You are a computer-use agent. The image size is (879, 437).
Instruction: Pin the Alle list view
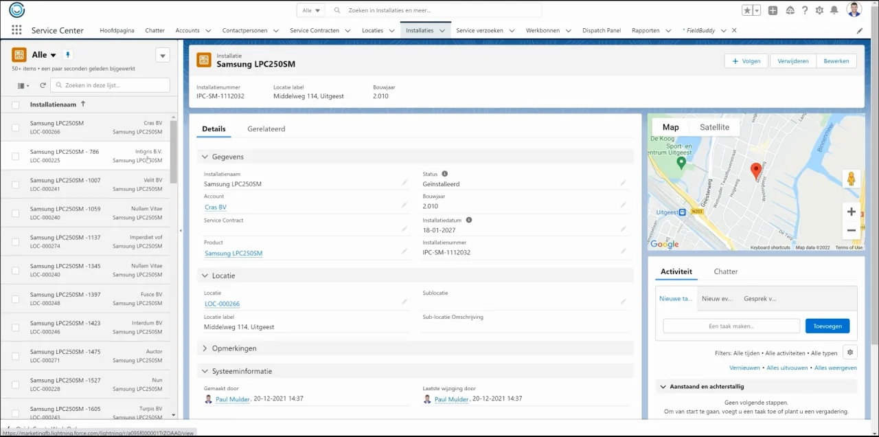(67, 55)
